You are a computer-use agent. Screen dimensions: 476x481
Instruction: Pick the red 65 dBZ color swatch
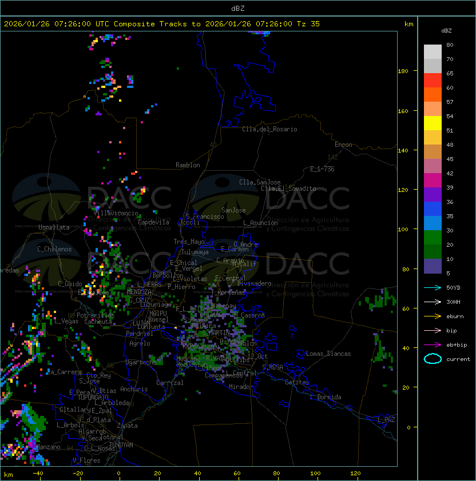click(433, 80)
